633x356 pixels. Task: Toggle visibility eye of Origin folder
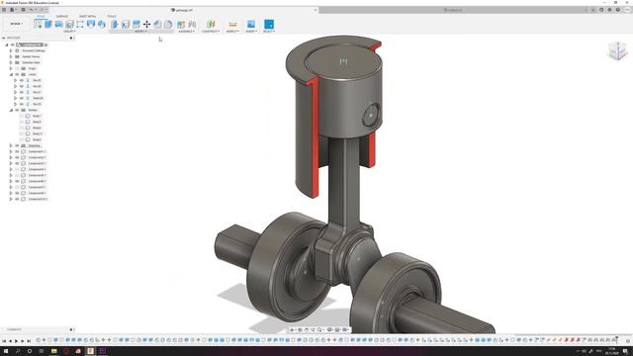click(18, 68)
